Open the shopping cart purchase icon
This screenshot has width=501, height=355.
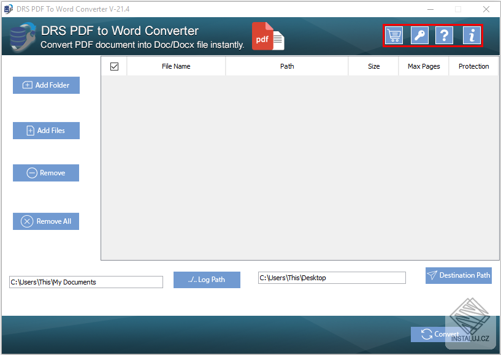pyautogui.click(x=394, y=35)
